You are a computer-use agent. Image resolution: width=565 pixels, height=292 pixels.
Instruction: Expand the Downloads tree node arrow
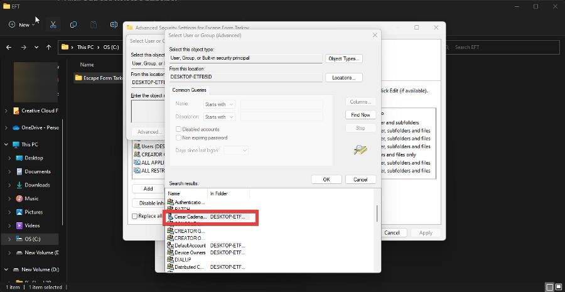[x=9, y=185]
